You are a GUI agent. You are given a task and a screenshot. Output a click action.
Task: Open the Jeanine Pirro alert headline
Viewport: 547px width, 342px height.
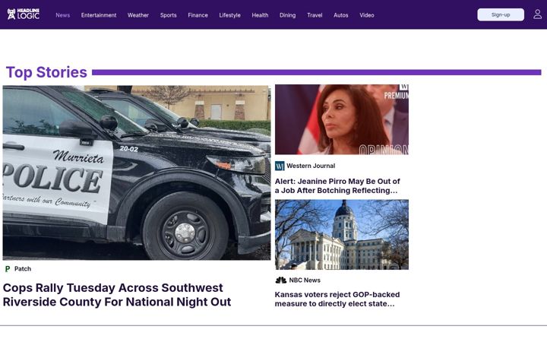click(x=337, y=186)
